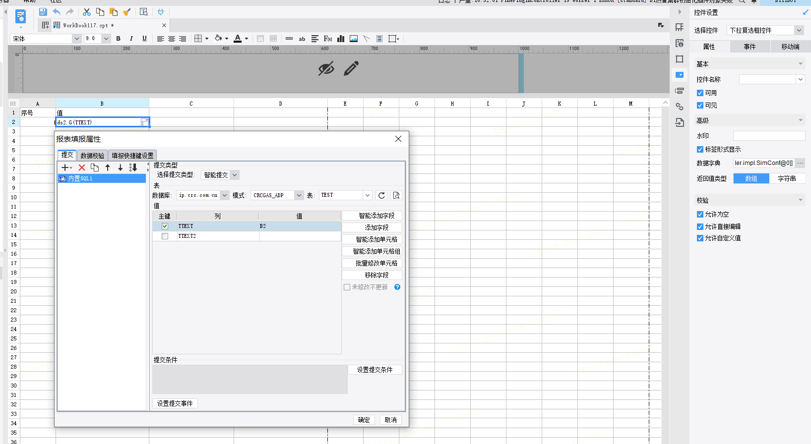This screenshot has width=811, height=444.
Task: Undo the last action
Action: coord(57,12)
